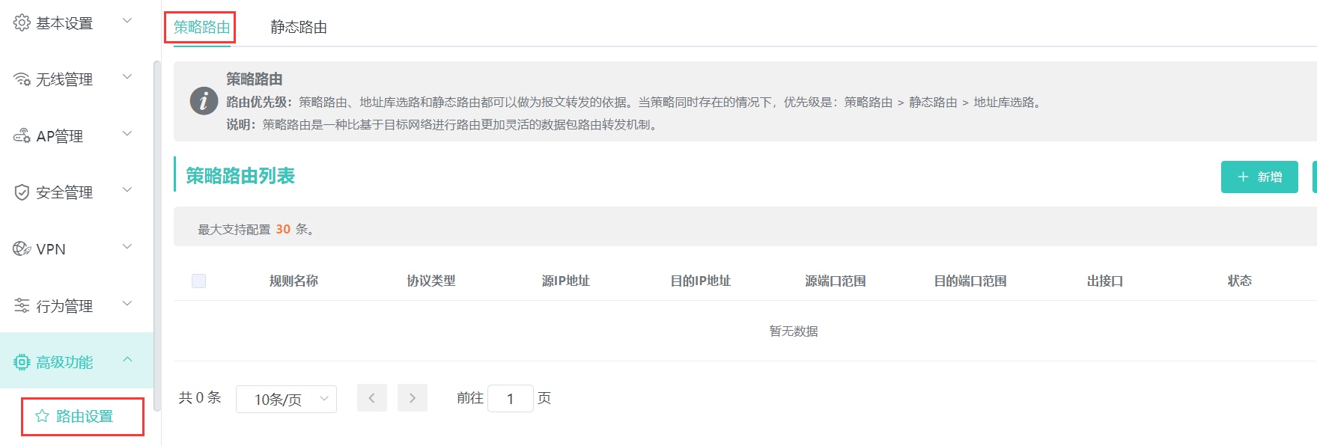Click the Wi-Fi icon beside 无线管理
The image size is (1317, 446).
coord(22,79)
